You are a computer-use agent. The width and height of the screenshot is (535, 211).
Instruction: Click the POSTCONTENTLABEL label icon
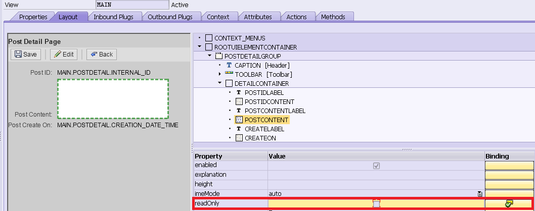(x=239, y=111)
